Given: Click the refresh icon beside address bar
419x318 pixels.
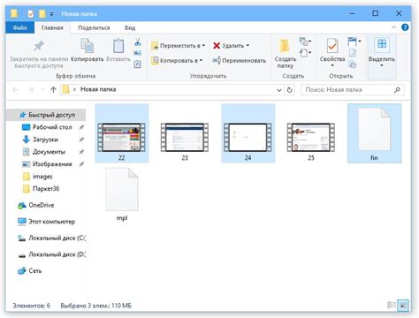Looking at the screenshot, I should pyautogui.click(x=289, y=90).
